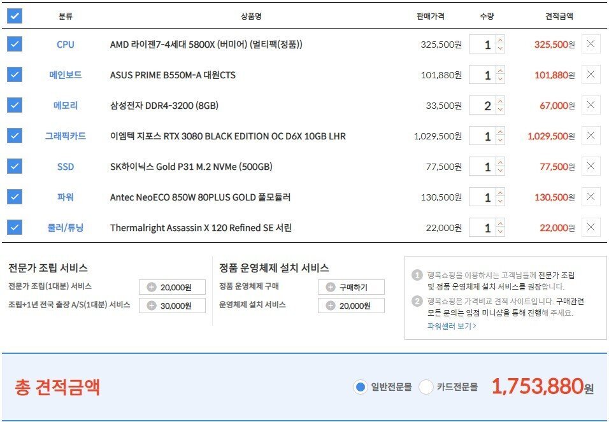This screenshot has height=422, width=609.
Task: Remove the 파워 row with its X icon
Action: coord(591,197)
